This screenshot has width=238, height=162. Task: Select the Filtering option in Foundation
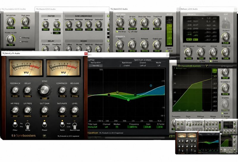[20, 38]
